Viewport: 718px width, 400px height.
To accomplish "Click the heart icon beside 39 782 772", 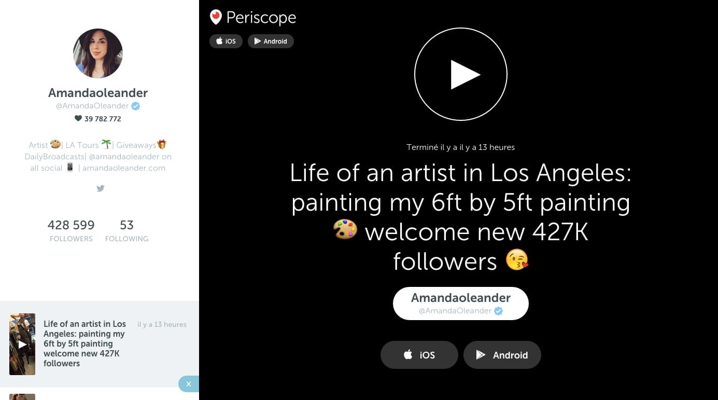I will (78, 118).
